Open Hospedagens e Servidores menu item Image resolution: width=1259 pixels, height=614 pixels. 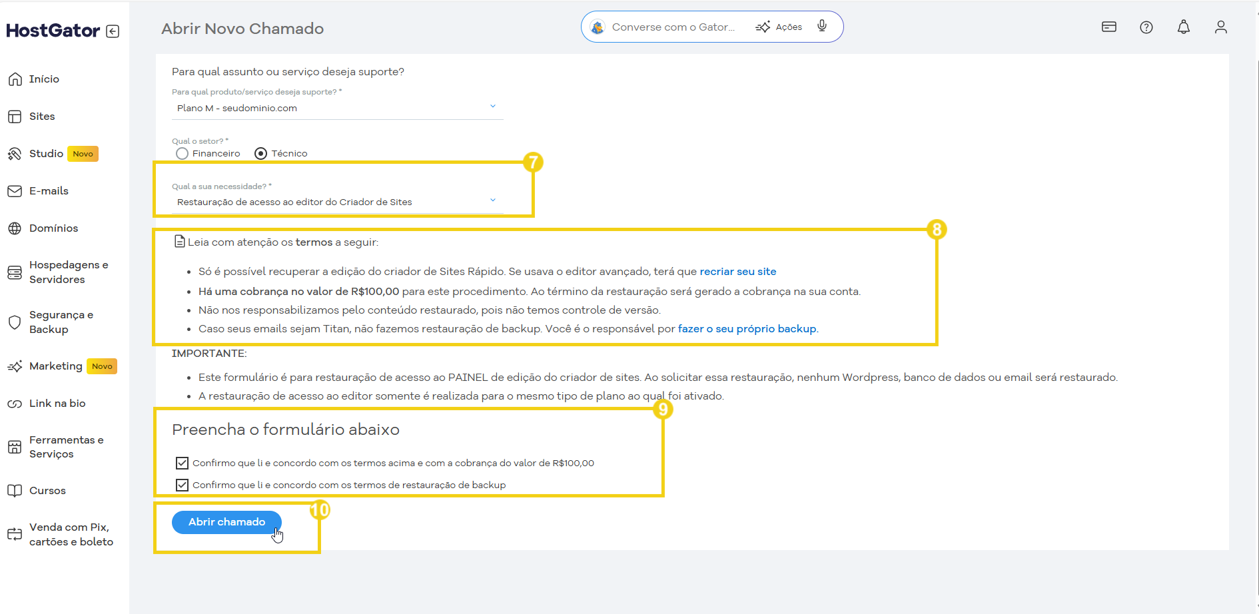click(69, 272)
